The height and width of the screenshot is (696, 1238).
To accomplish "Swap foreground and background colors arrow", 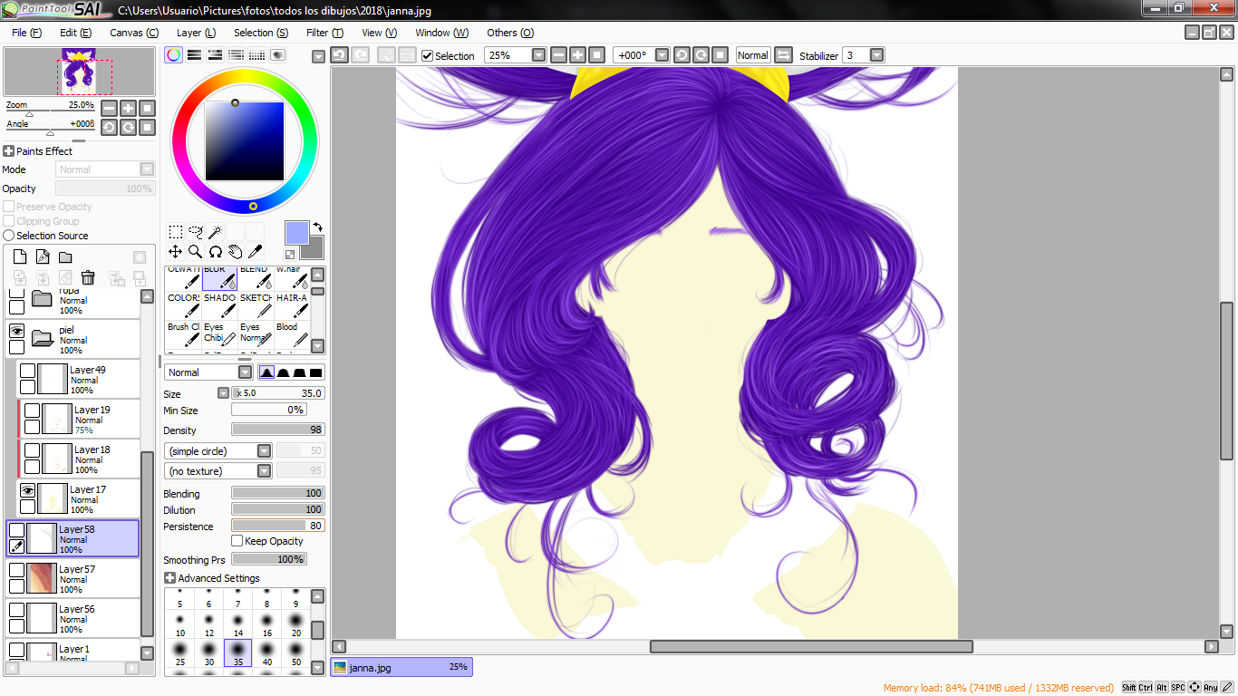I will point(318,227).
